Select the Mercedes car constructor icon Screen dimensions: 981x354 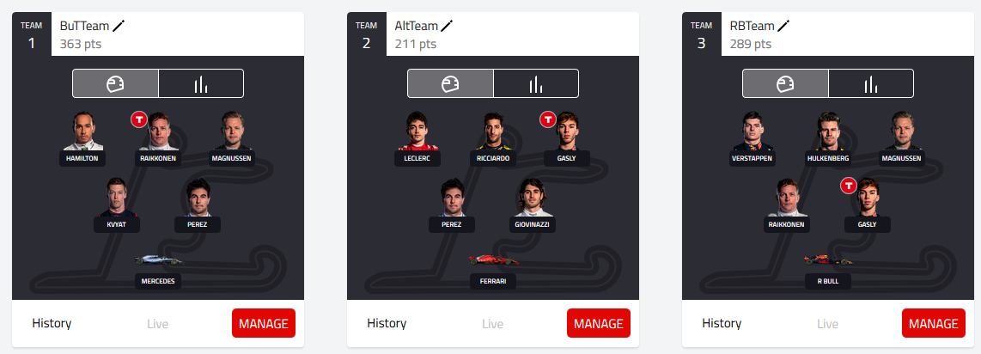pyautogui.click(x=159, y=259)
